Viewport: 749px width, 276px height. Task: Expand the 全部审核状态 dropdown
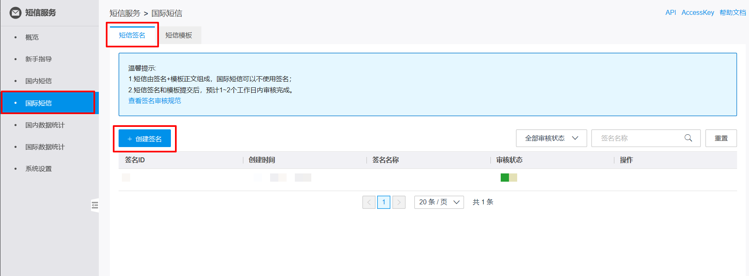pos(551,138)
